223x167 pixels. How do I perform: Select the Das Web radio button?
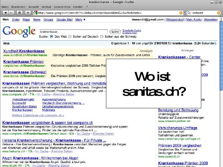[x=51, y=37]
